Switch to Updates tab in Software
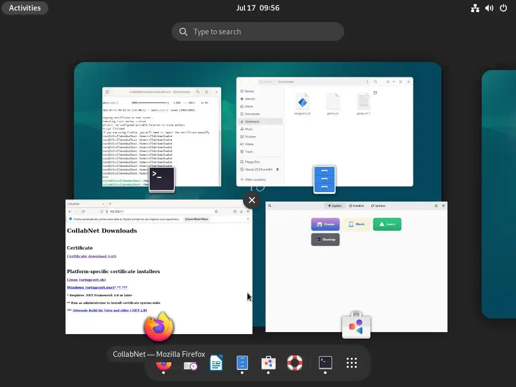516x387 pixels. point(378,206)
